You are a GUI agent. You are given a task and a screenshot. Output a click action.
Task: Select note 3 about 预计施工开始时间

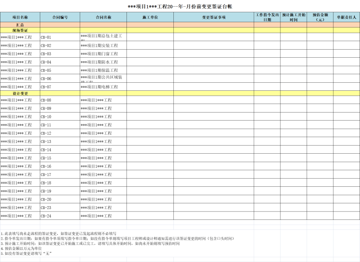pyautogui.click(x=90, y=244)
